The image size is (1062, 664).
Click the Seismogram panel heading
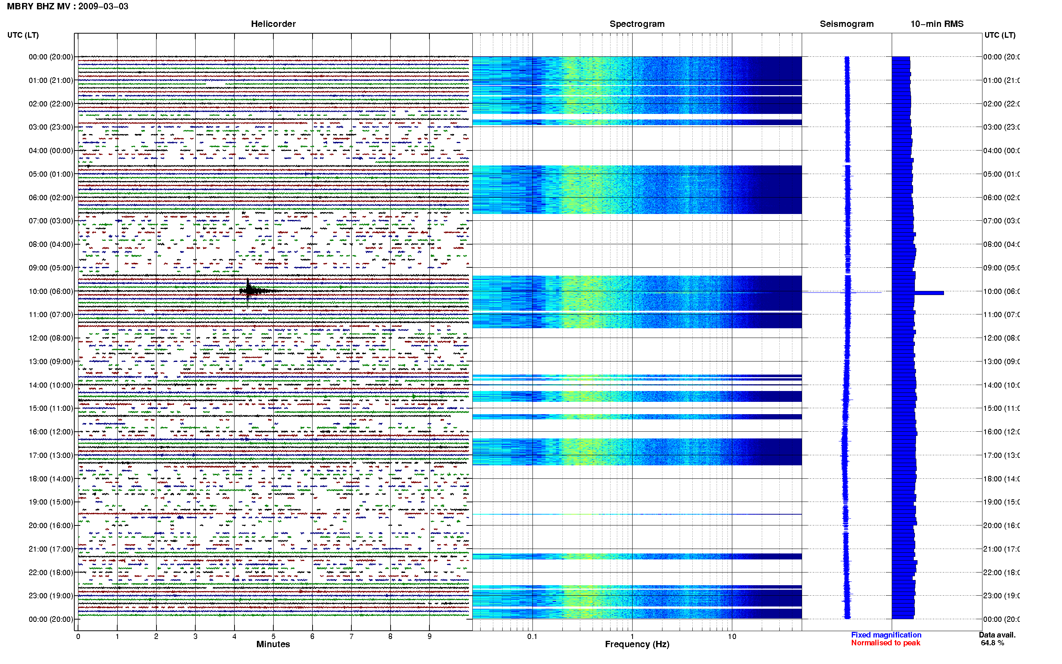coord(847,24)
